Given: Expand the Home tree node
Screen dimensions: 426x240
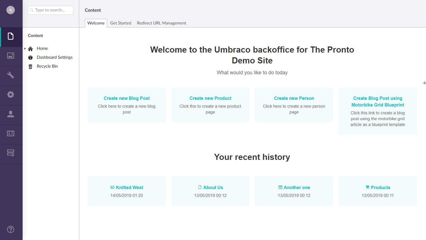Looking at the screenshot, I should coord(25,48).
